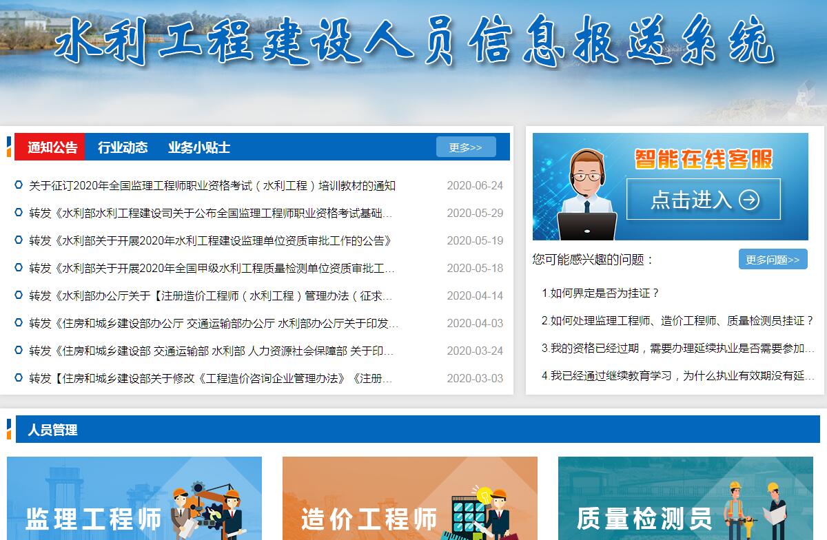
Task: Click bullet icon beside the 2020-03-03 notice
Action: (19, 378)
